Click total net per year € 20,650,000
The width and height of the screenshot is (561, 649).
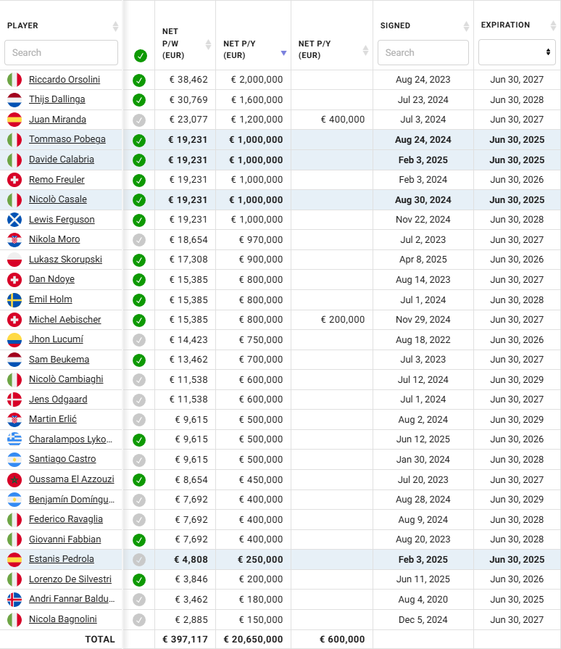253,640
